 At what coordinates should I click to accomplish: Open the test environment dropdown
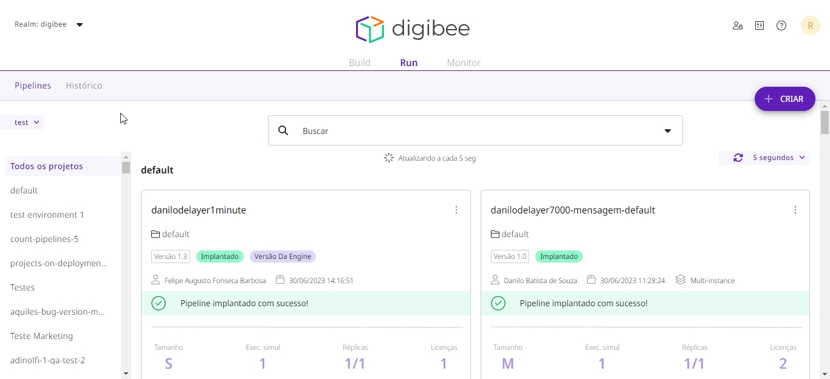28,122
